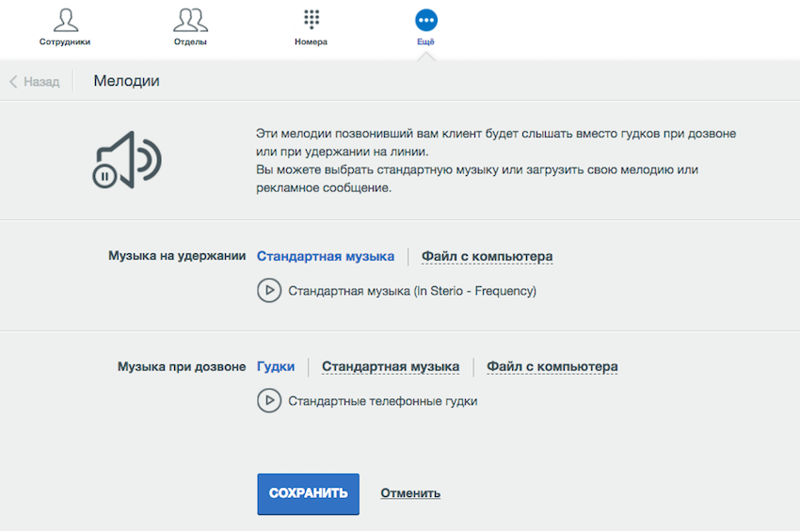Go back via Назад link
800x531 pixels.
(35, 82)
